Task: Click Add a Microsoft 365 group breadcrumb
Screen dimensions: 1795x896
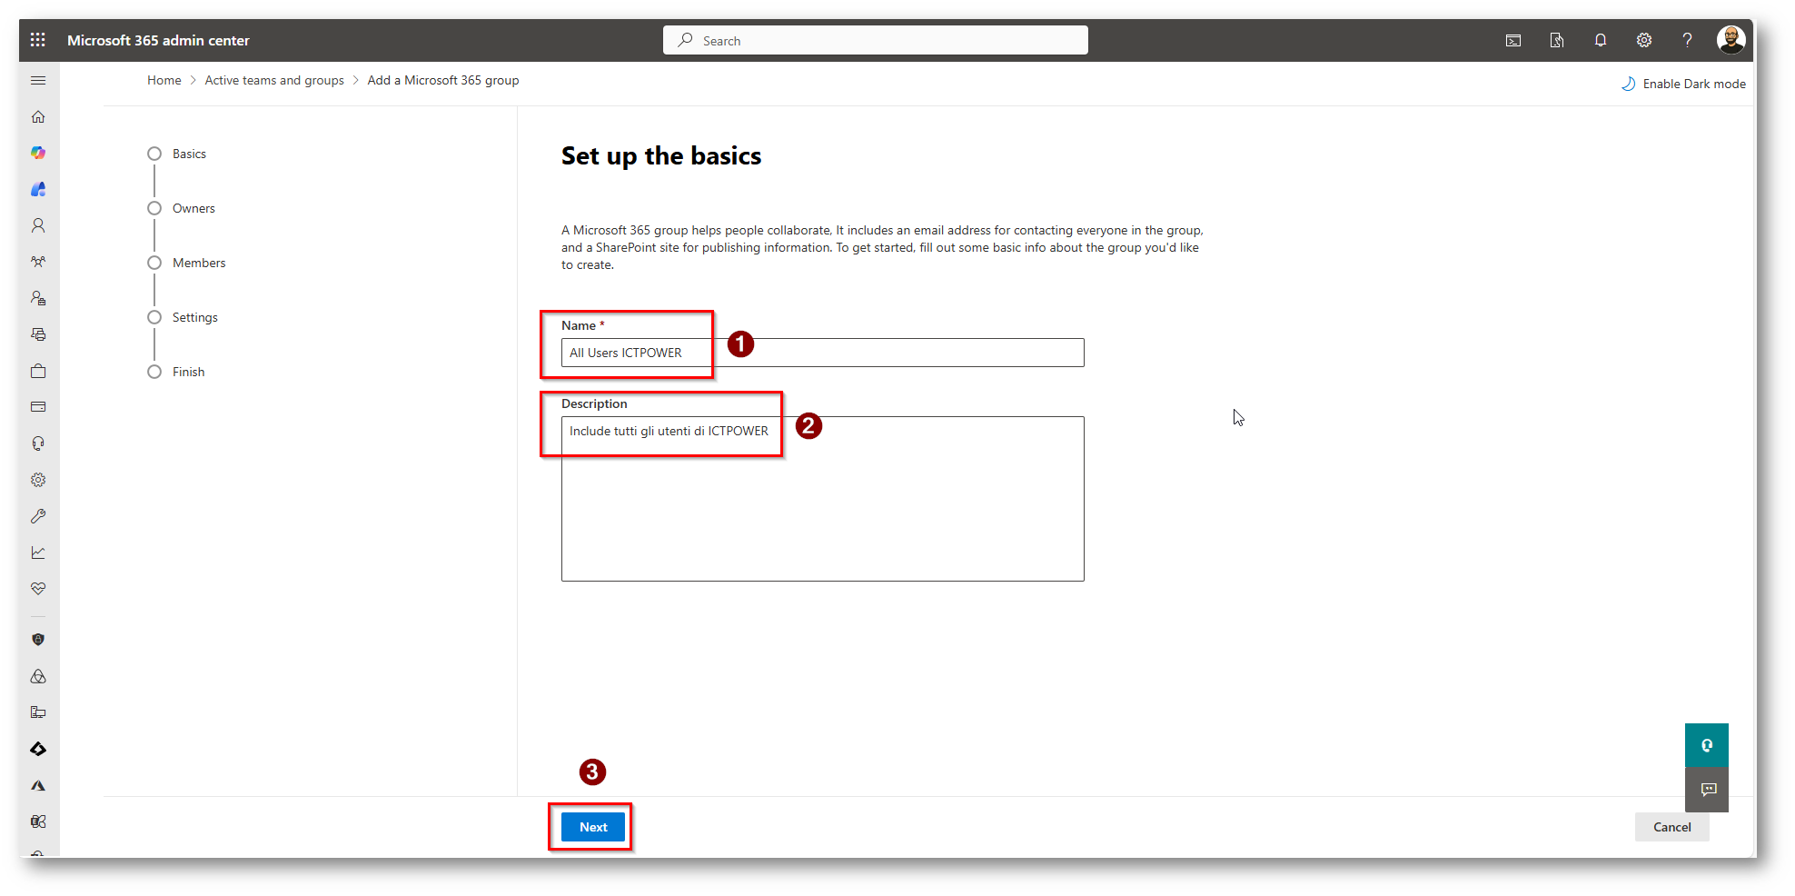Action: click(x=443, y=80)
